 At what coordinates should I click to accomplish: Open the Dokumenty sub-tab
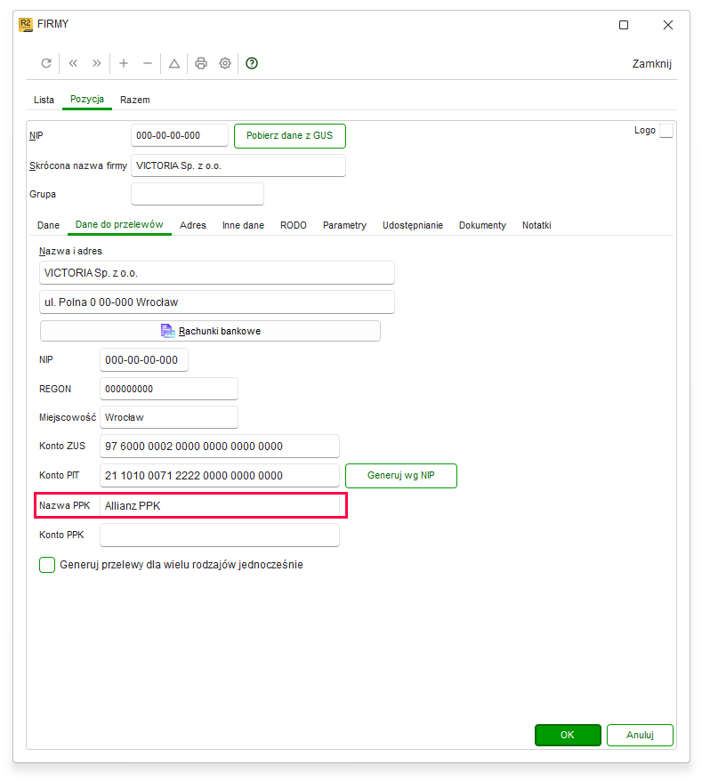point(482,225)
